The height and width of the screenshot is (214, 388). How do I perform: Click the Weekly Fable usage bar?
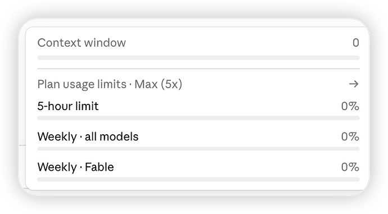click(x=198, y=179)
